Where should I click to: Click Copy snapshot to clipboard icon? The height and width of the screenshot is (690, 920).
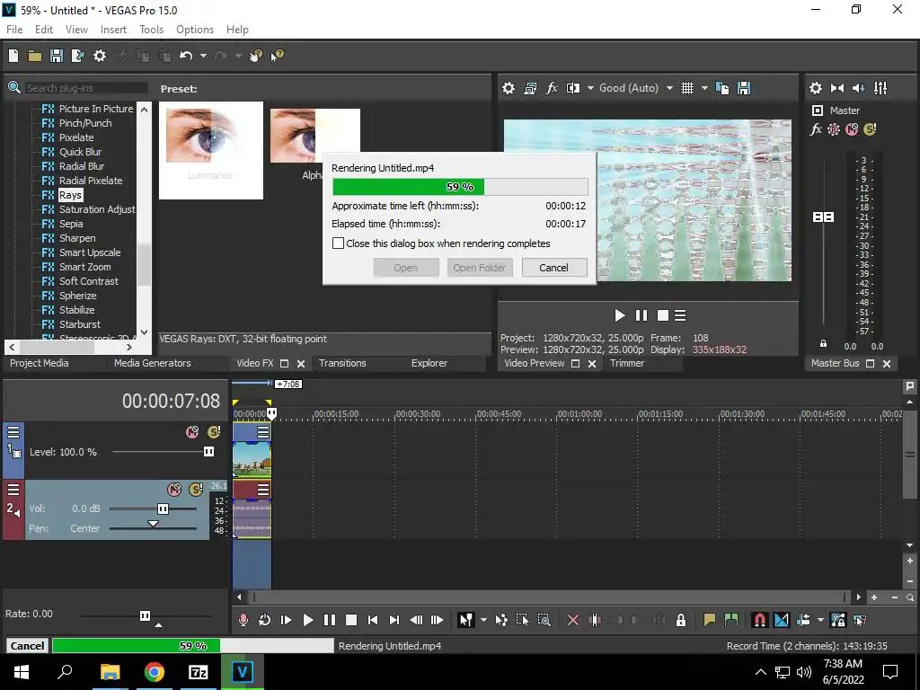coord(722,88)
